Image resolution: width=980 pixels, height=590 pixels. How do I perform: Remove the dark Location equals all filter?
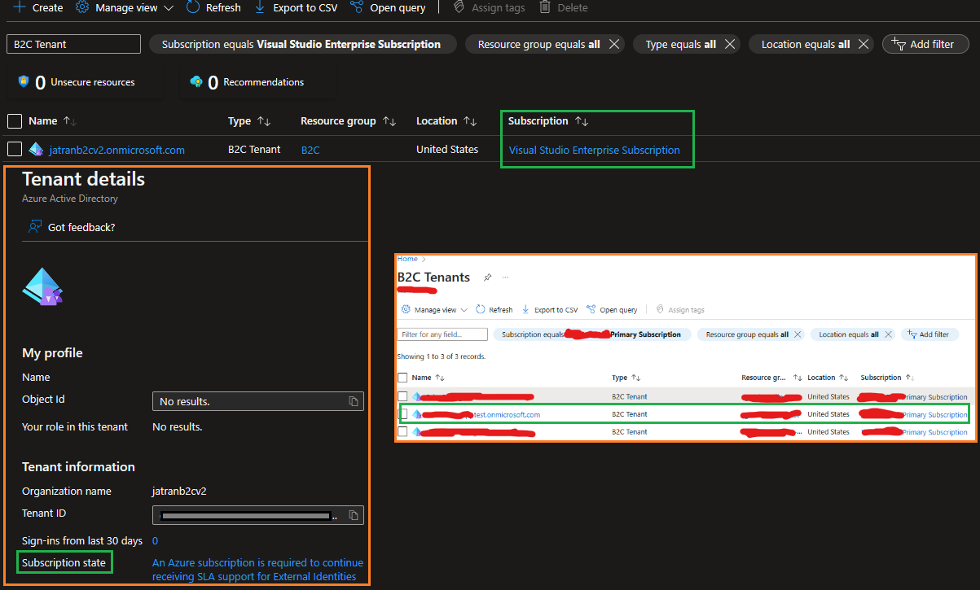click(x=863, y=44)
